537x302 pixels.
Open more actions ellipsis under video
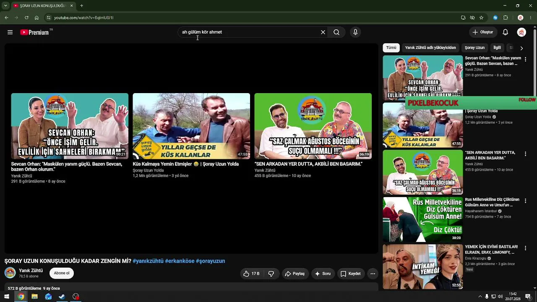pyautogui.click(x=373, y=273)
